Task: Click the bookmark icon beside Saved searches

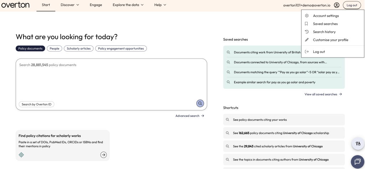Action: [307, 24]
